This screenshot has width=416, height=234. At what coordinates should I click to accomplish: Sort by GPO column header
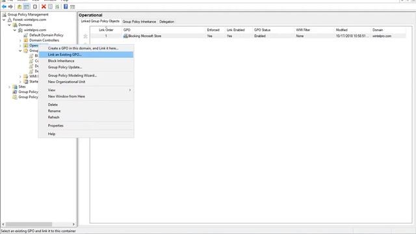click(x=164, y=30)
